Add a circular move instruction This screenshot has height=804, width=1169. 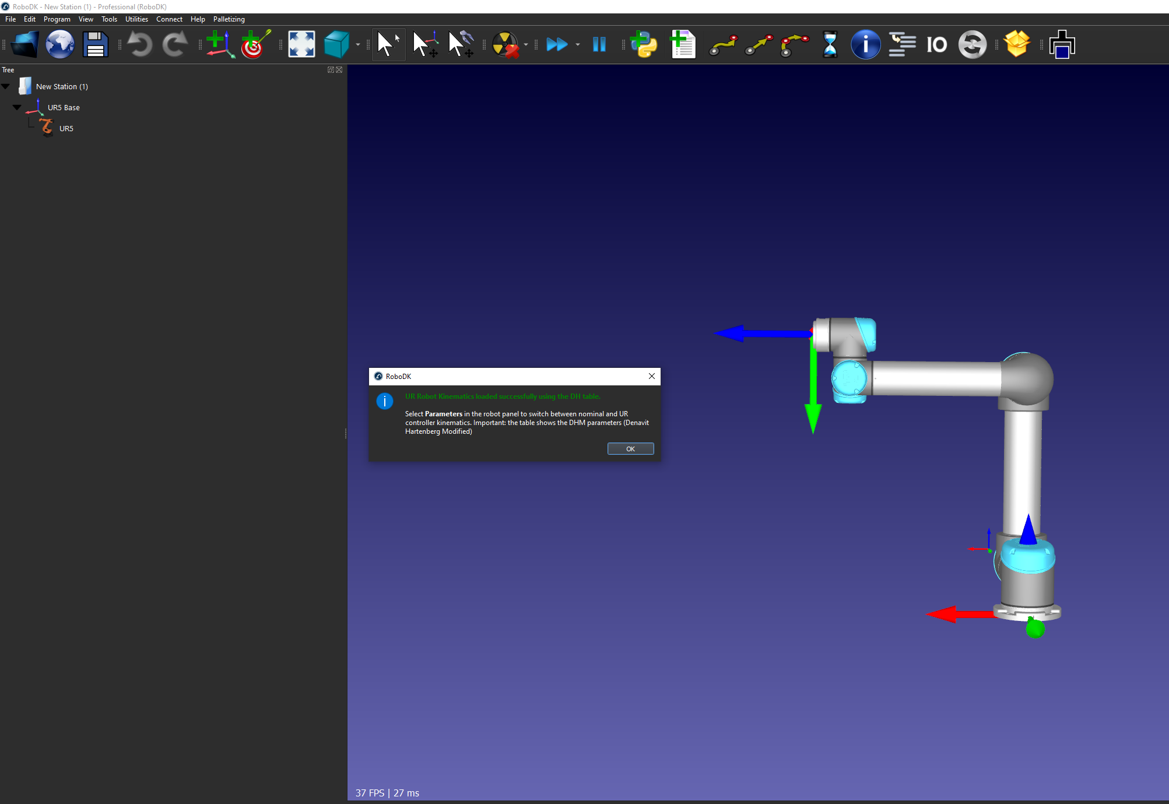pos(795,44)
